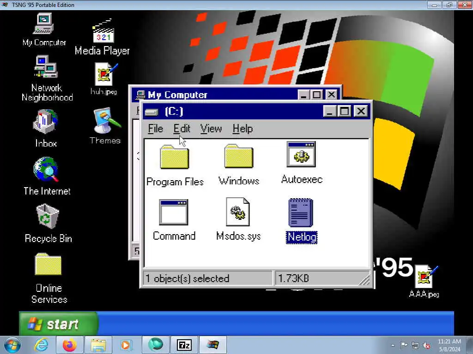Launch Internet Explorer from host taskbar
The width and height of the screenshot is (473, 354).
click(41, 345)
